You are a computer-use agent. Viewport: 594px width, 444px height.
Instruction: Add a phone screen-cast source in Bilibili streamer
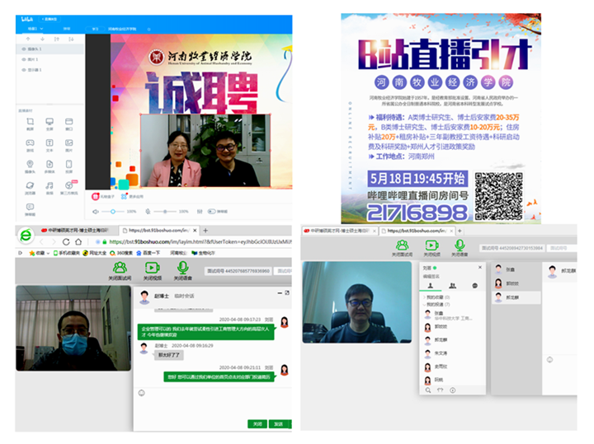[x=69, y=164]
